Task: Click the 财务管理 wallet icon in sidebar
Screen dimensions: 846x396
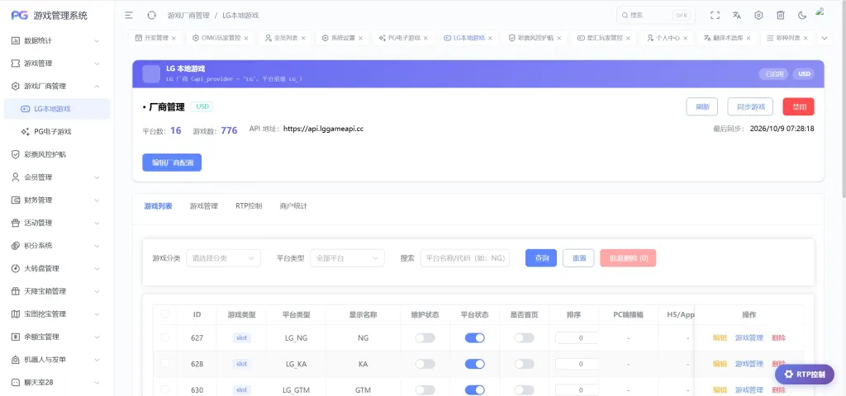Action: tap(16, 200)
